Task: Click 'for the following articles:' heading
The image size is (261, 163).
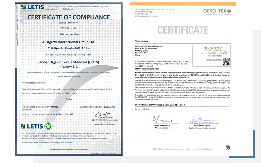Action: [x=147, y=69]
